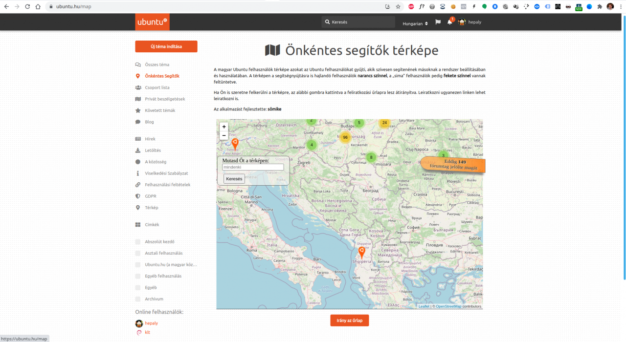Open the Hungarian language dropdown
This screenshot has height=342, width=626.
[415, 23]
